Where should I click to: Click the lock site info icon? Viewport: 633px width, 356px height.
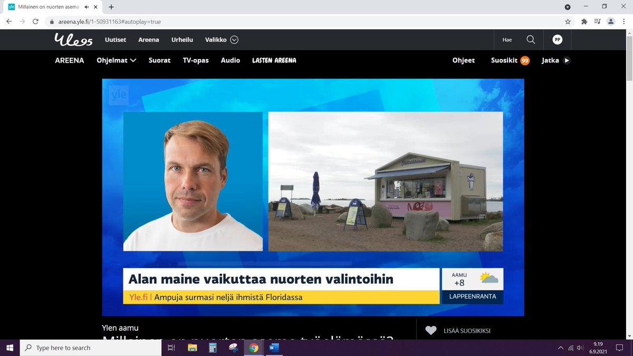(x=52, y=22)
